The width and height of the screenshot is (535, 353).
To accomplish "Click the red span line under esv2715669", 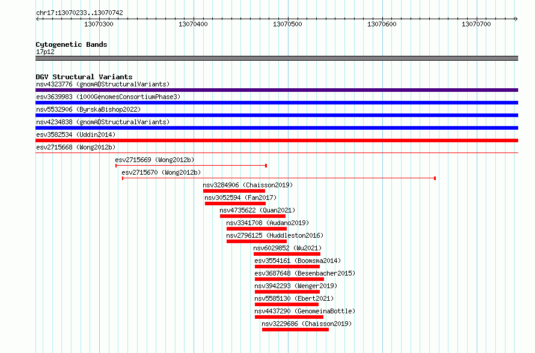I will 191,166.
